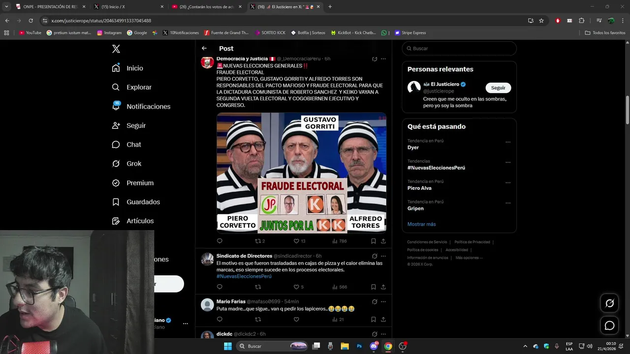Viewport: 630px width, 354px height.
Task: Open a new browser tab
Action: coord(330,7)
